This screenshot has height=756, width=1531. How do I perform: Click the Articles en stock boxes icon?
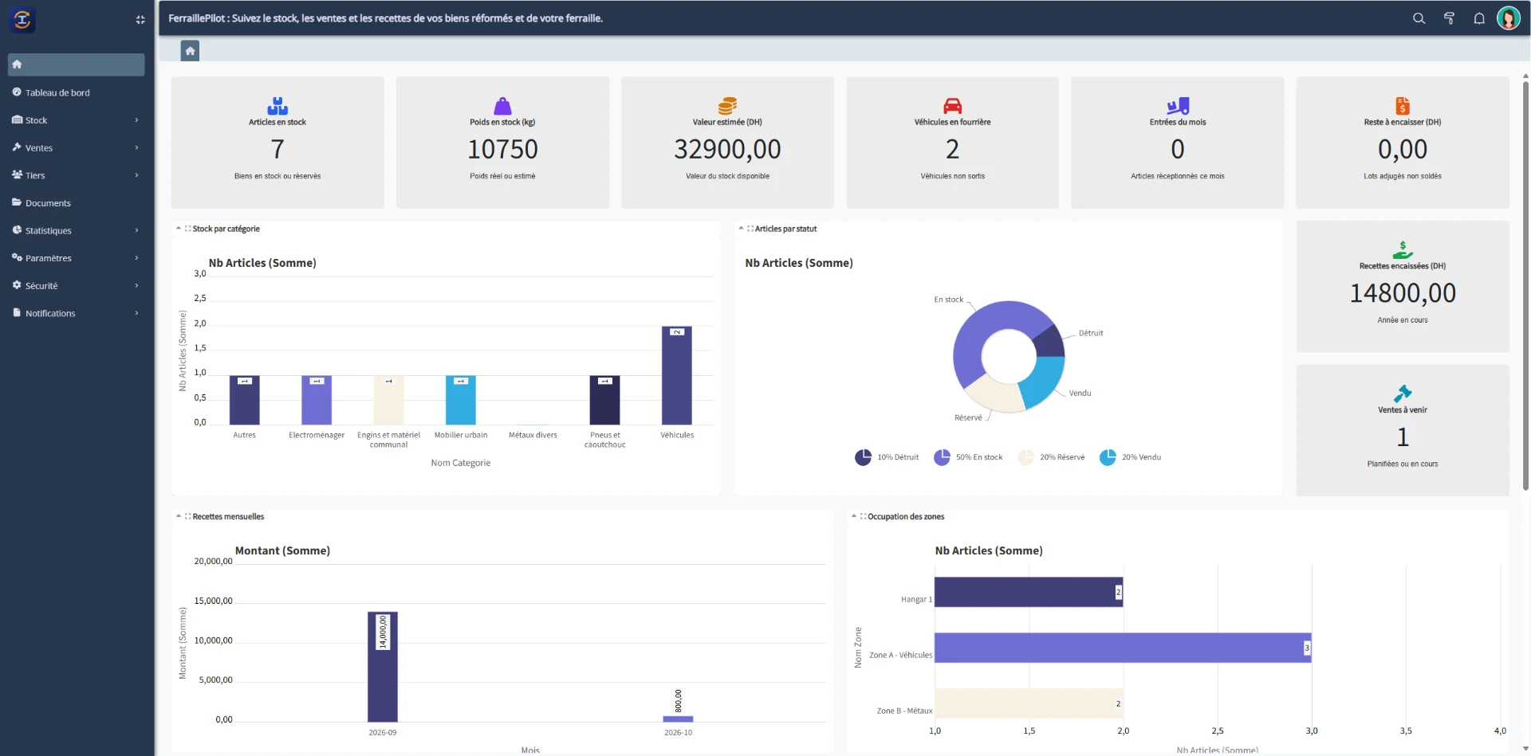[277, 105]
